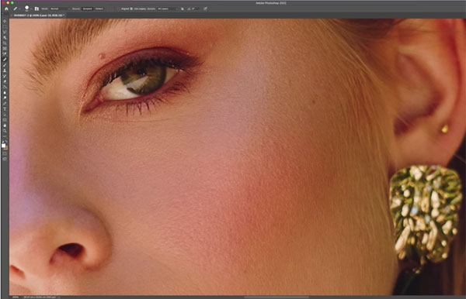Image resolution: width=466 pixels, height=299 pixels.
Task: Select the Move tool
Action: tap(5, 22)
